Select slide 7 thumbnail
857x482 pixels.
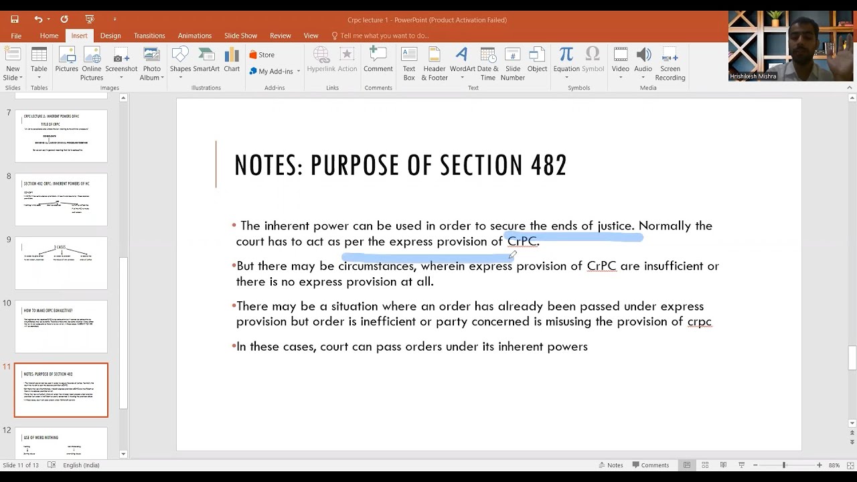(61, 136)
